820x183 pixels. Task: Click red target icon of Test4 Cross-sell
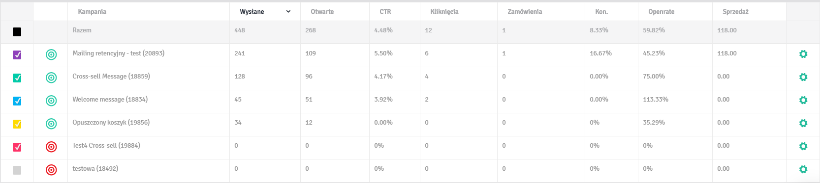tap(51, 147)
